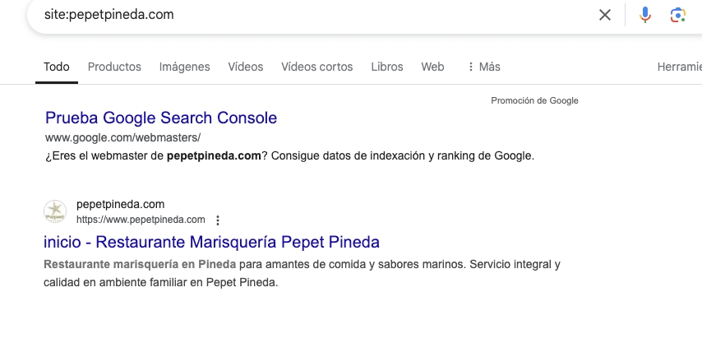Select the Web results tab
Image resolution: width=702 pixels, height=343 pixels.
432,67
